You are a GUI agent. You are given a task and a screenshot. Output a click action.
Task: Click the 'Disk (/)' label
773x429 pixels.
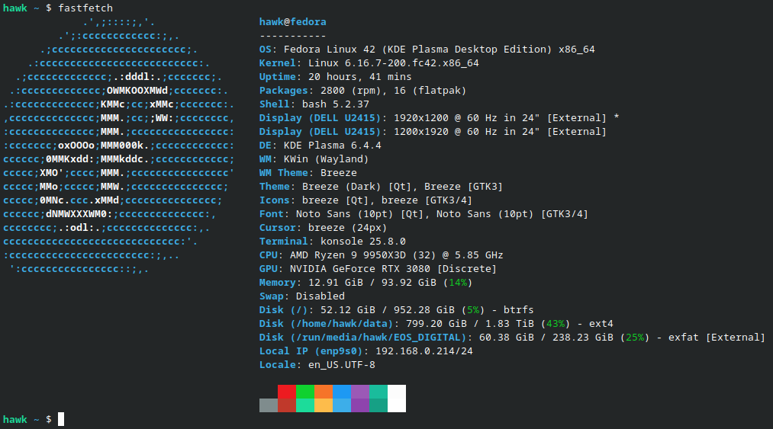pyautogui.click(x=283, y=310)
